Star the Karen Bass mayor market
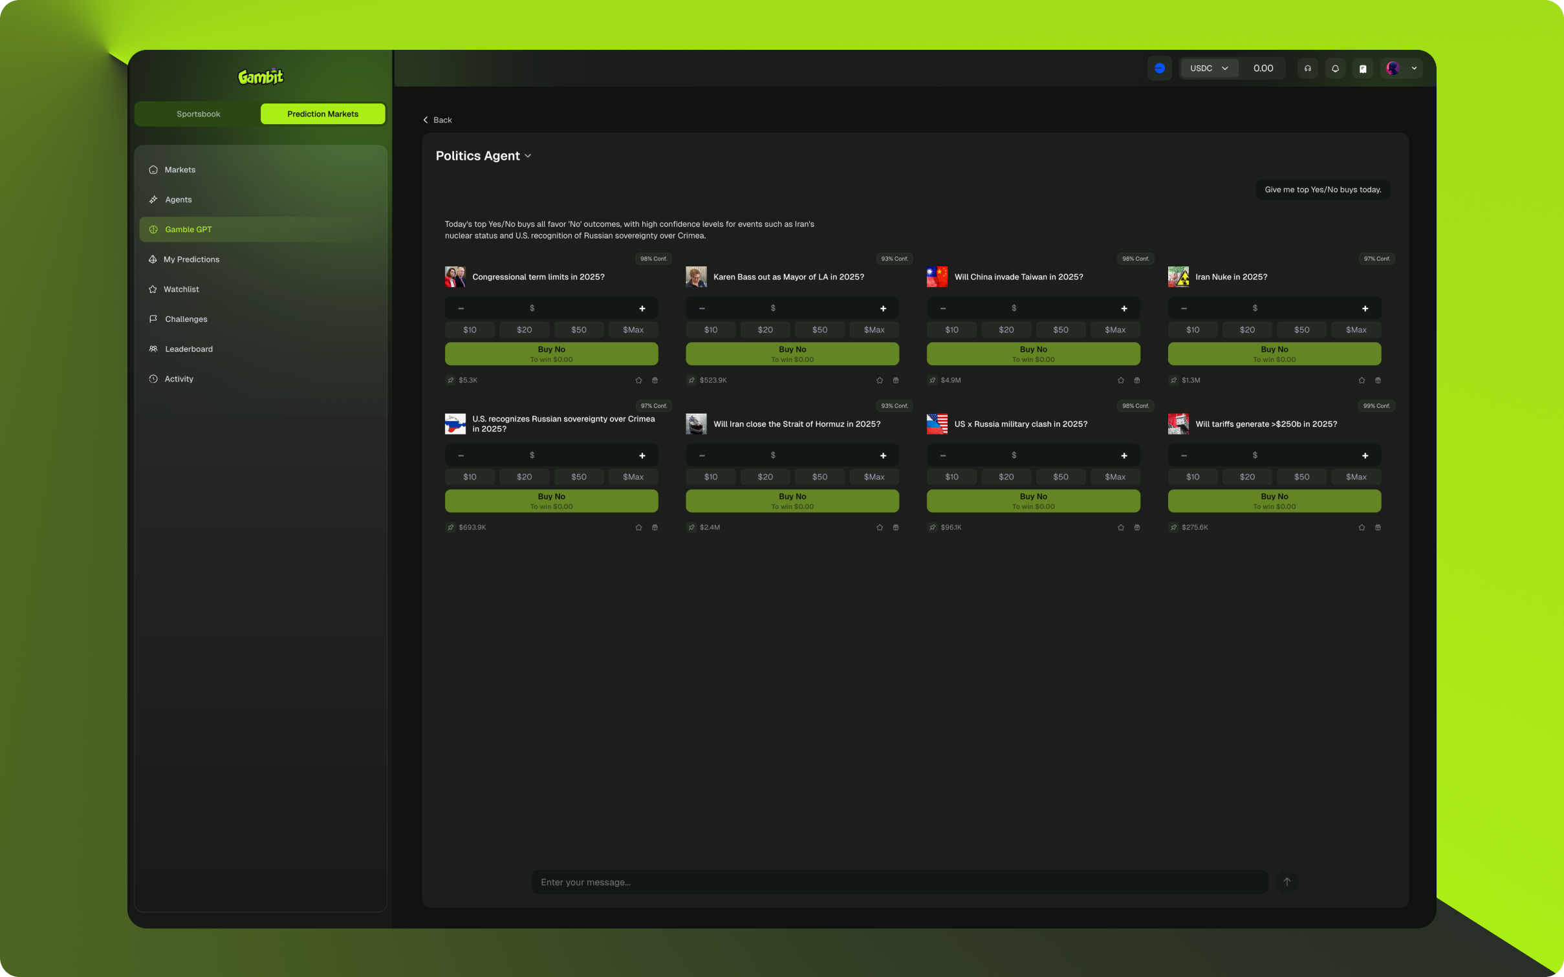This screenshot has height=977, width=1564. [x=880, y=380]
